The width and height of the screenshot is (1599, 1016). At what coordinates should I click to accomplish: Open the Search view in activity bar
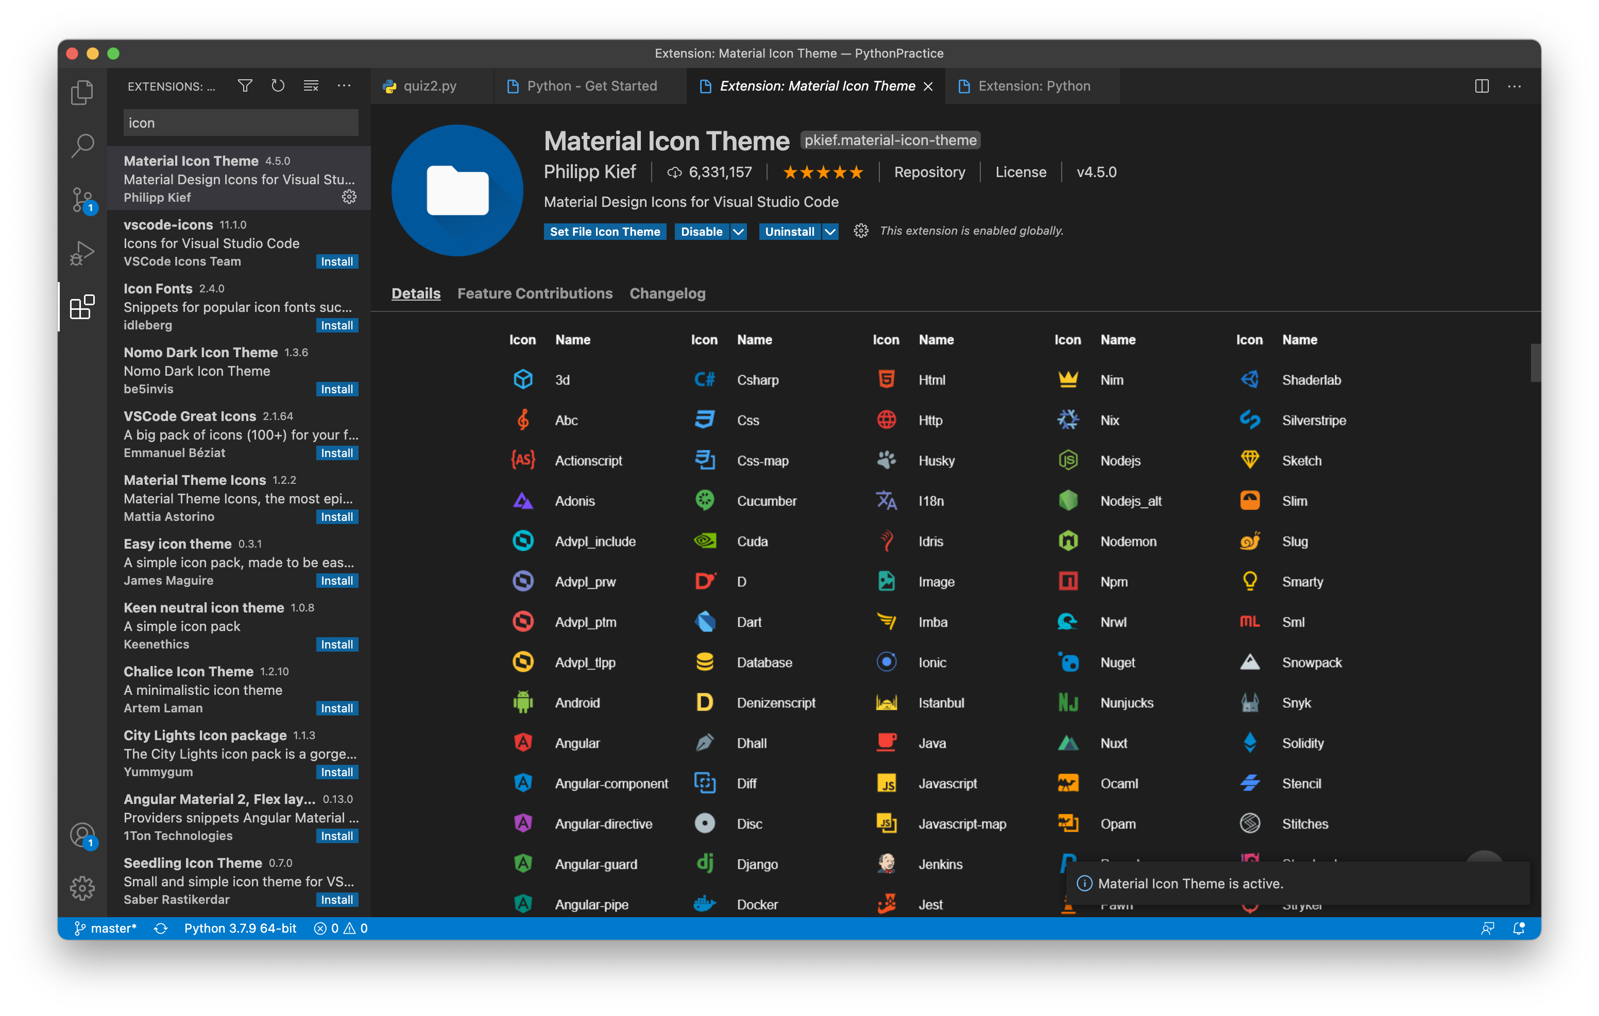coord(82,145)
